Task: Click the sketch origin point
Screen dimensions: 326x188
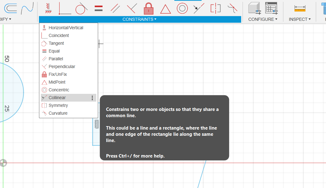Action: tap(3, 163)
